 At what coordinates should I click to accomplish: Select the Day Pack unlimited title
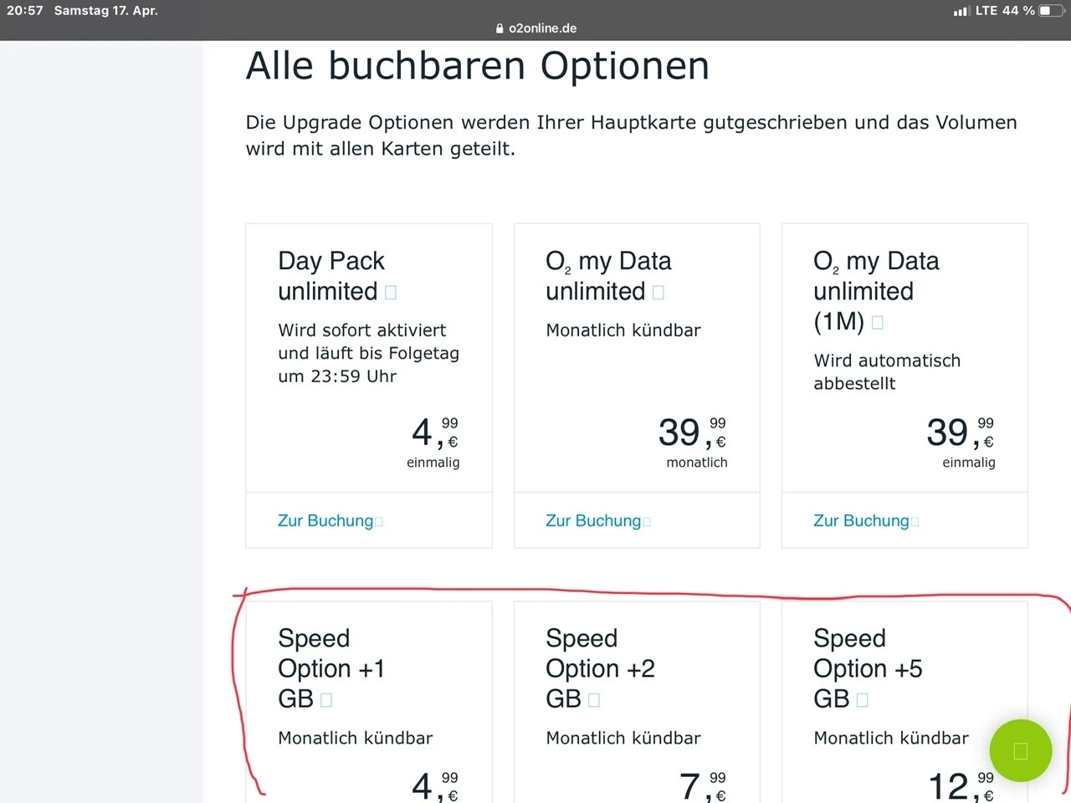tap(331, 276)
